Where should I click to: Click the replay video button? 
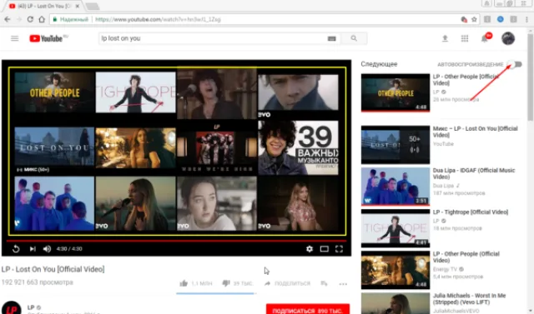pos(16,249)
